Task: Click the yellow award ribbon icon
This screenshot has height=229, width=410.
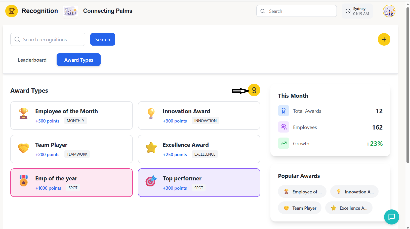Action: coord(254,90)
